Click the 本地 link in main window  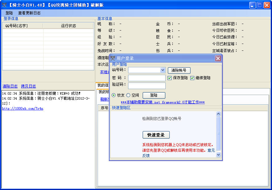pyautogui.click(x=104, y=72)
